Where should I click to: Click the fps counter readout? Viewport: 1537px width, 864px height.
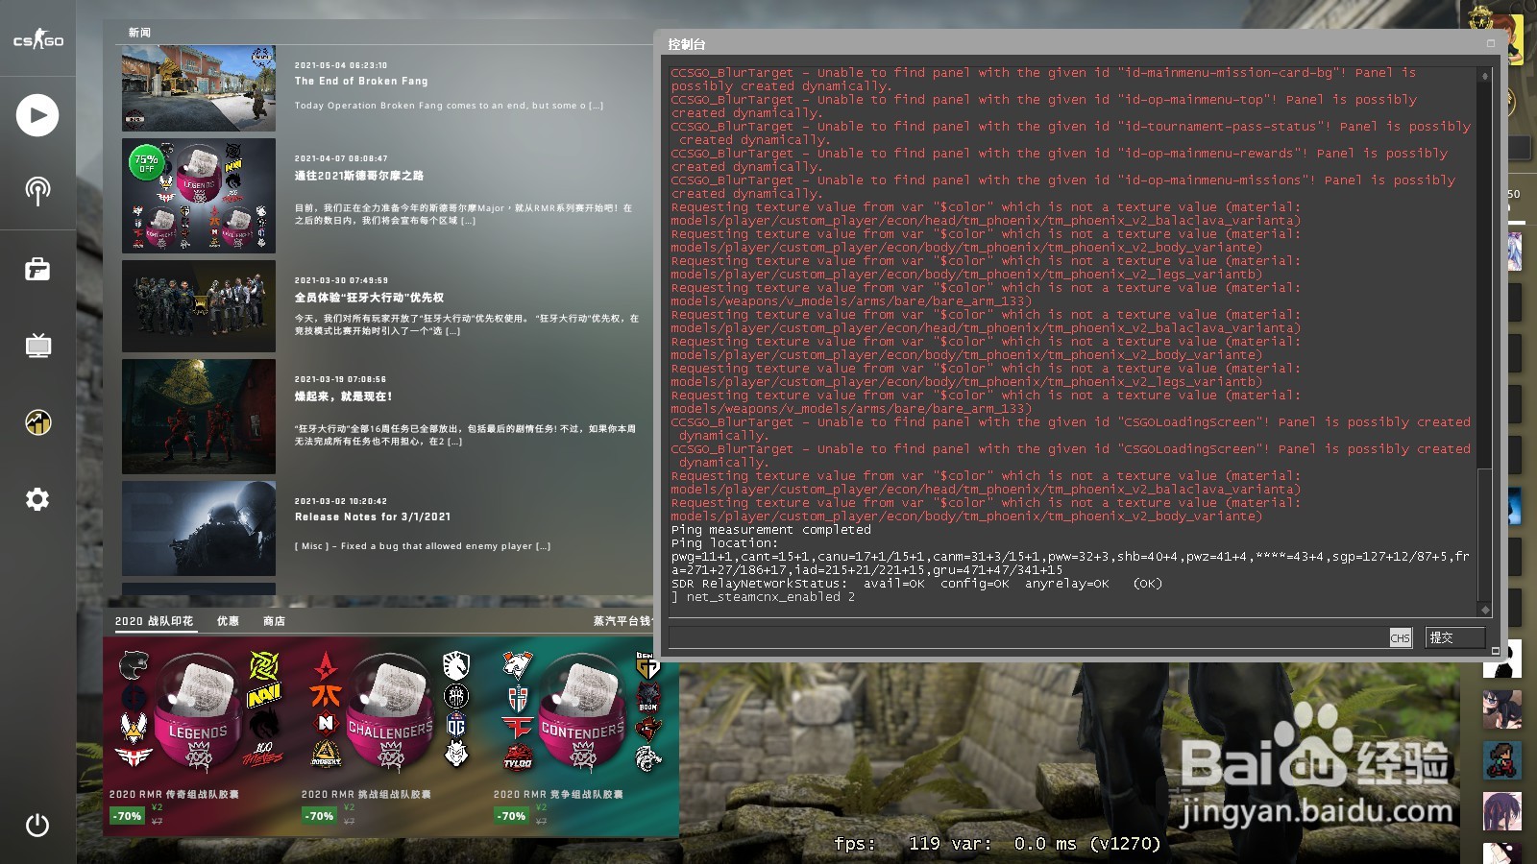point(997,844)
